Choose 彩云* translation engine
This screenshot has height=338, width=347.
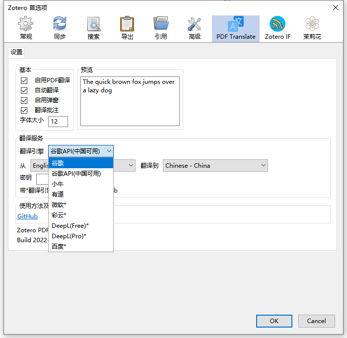tap(81, 215)
